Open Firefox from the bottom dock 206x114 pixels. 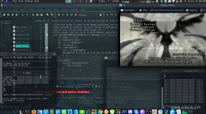[x=34, y=112]
